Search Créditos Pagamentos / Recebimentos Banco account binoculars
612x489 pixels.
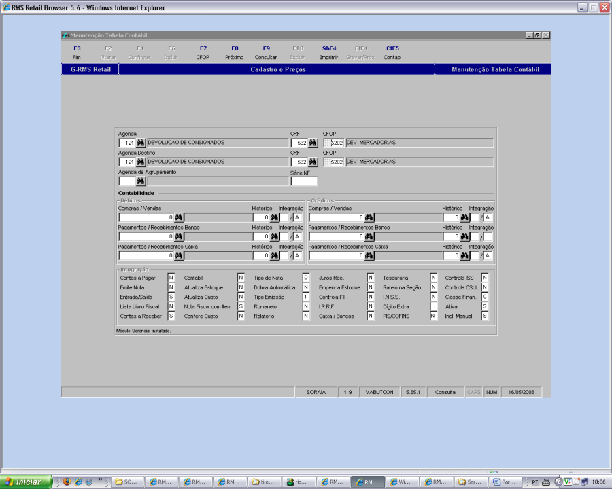(369, 236)
